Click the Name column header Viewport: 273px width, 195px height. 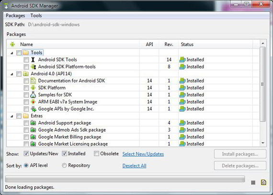pyautogui.click(x=73, y=45)
